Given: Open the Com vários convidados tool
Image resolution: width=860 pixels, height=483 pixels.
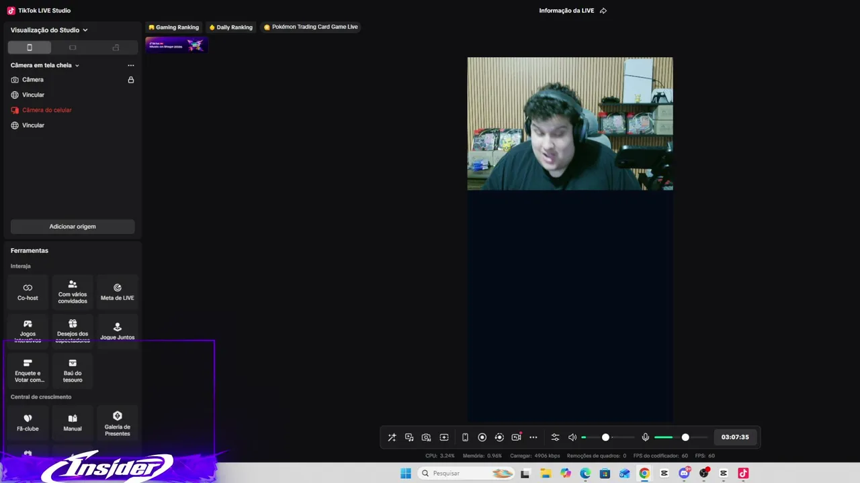Looking at the screenshot, I should pyautogui.click(x=73, y=292).
